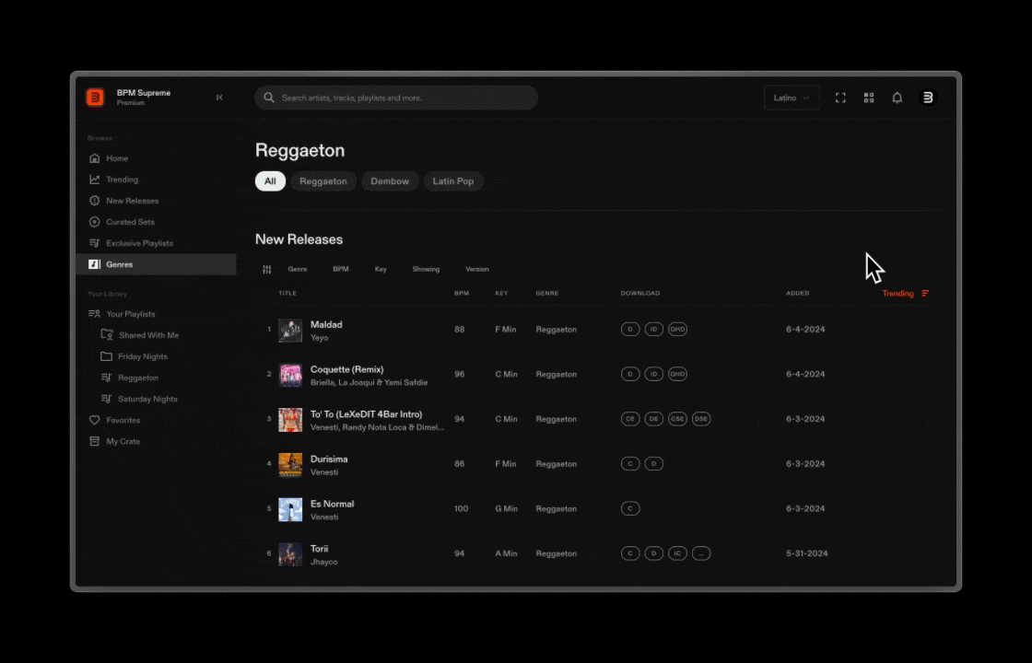Viewport: 1032px width, 663px height.
Task: Select the Reggaeton filter chip
Action: 323,180
